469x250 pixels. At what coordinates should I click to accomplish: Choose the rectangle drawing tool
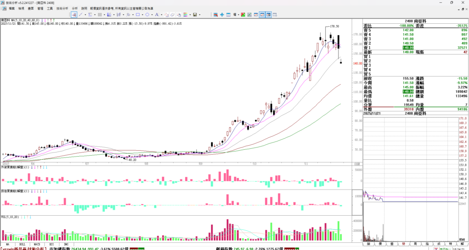[x=138, y=15]
